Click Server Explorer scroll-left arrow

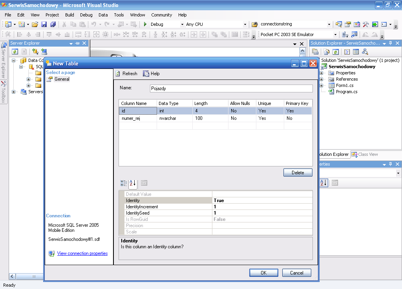click(x=12, y=276)
